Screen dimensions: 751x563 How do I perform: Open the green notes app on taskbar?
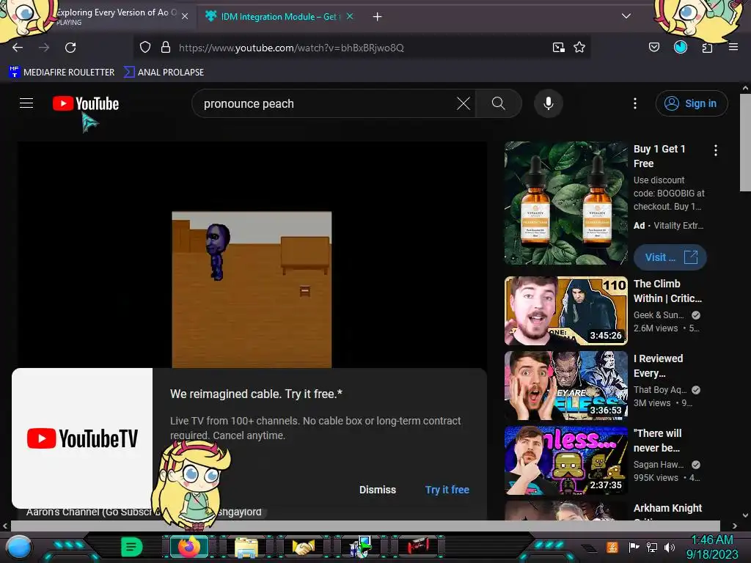[x=131, y=547]
